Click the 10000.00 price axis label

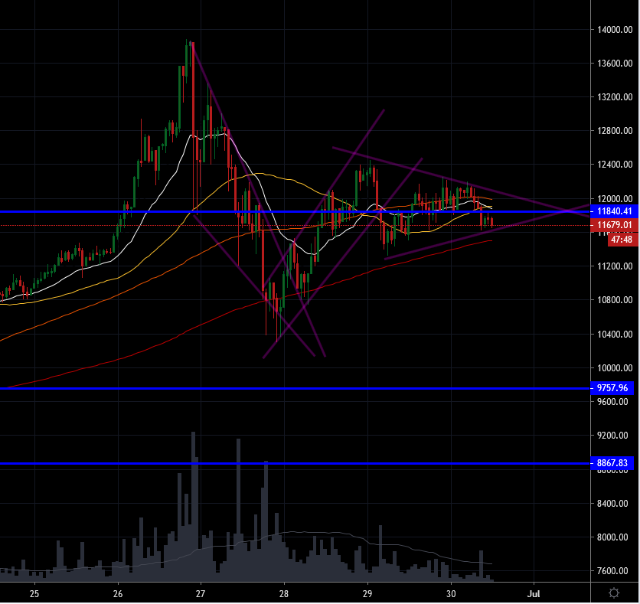coord(615,367)
